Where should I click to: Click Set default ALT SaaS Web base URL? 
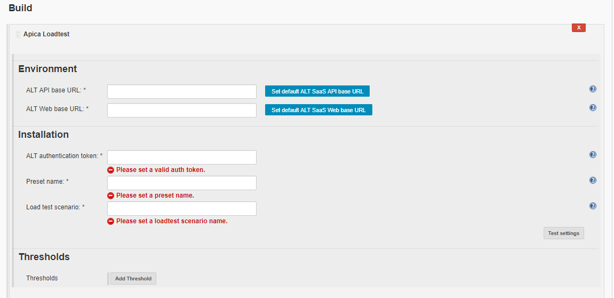click(x=318, y=110)
